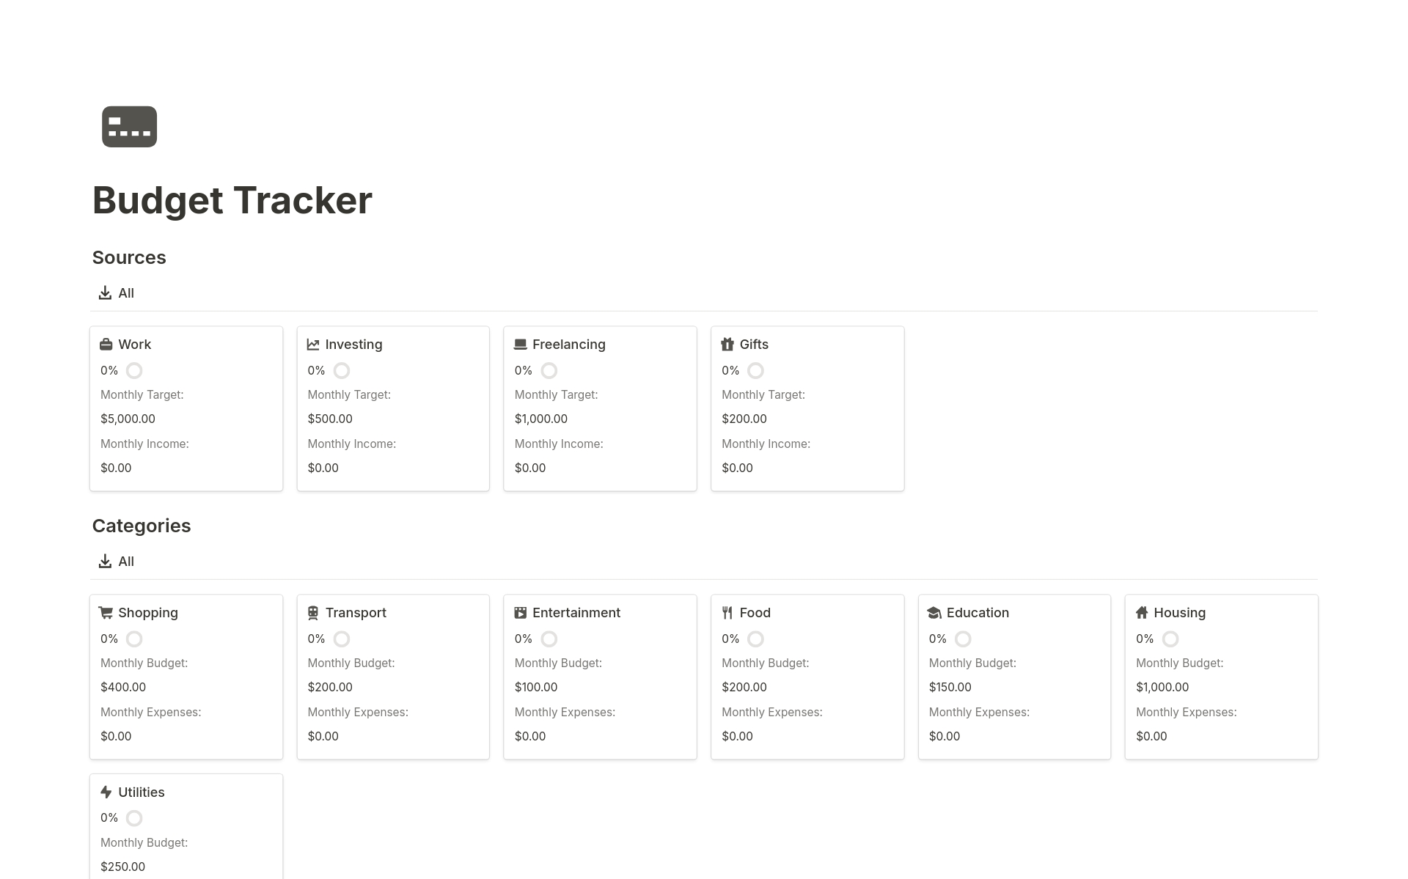
Task: Click the laptop icon on the Freelancing card
Action: pos(521,344)
